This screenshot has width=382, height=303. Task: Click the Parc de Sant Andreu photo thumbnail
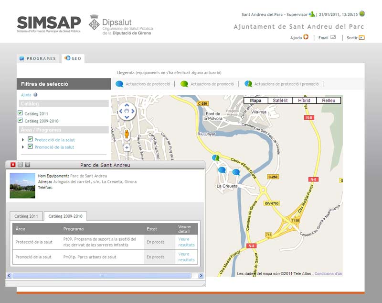tap(22, 186)
